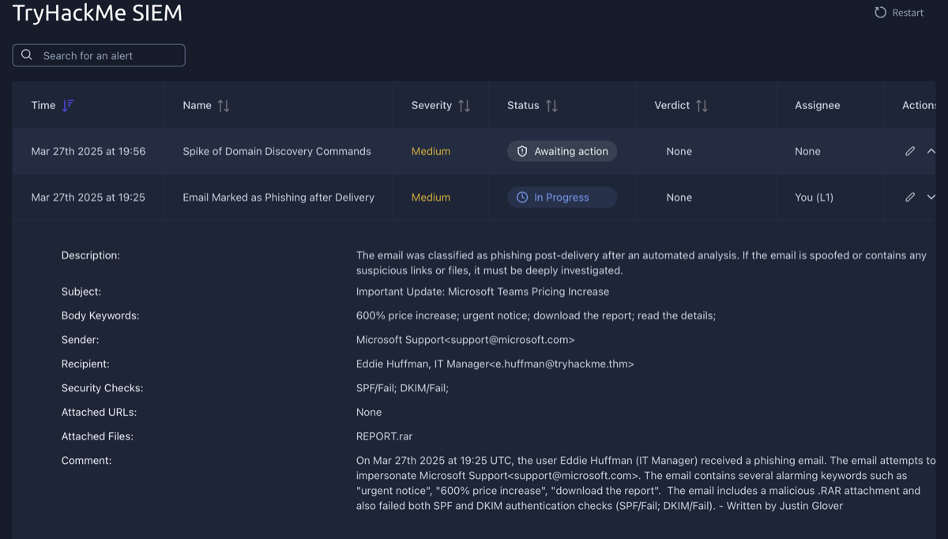The height and width of the screenshot is (539, 948).
Task: Click the magnifying glass search icon
Action: 26,55
